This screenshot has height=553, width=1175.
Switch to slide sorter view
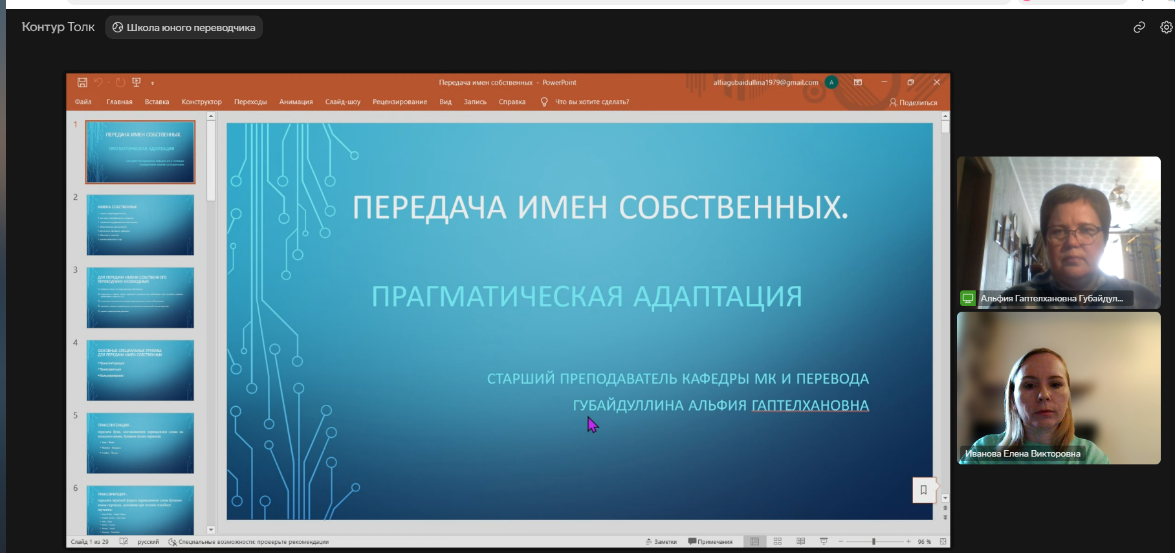[x=778, y=541]
